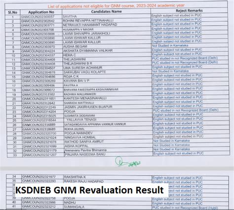Viewport: 234px width, 210px height.
Task: Click the name ROHINI REVAPPA HITTINAHALLI
Action: tap(88, 21)
